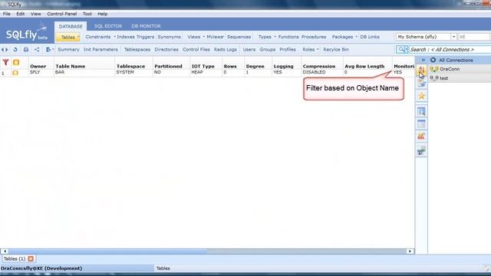Screen dimensions: 491x276
Task: Click Control Files in toolbar
Action: pyautogui.click(x=196, y=49)
